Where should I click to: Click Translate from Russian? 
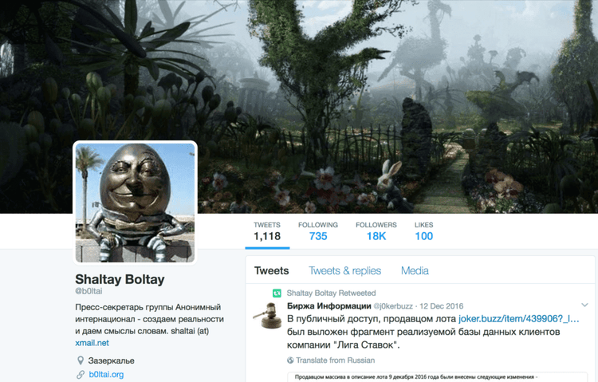click(x=335, y=360)
